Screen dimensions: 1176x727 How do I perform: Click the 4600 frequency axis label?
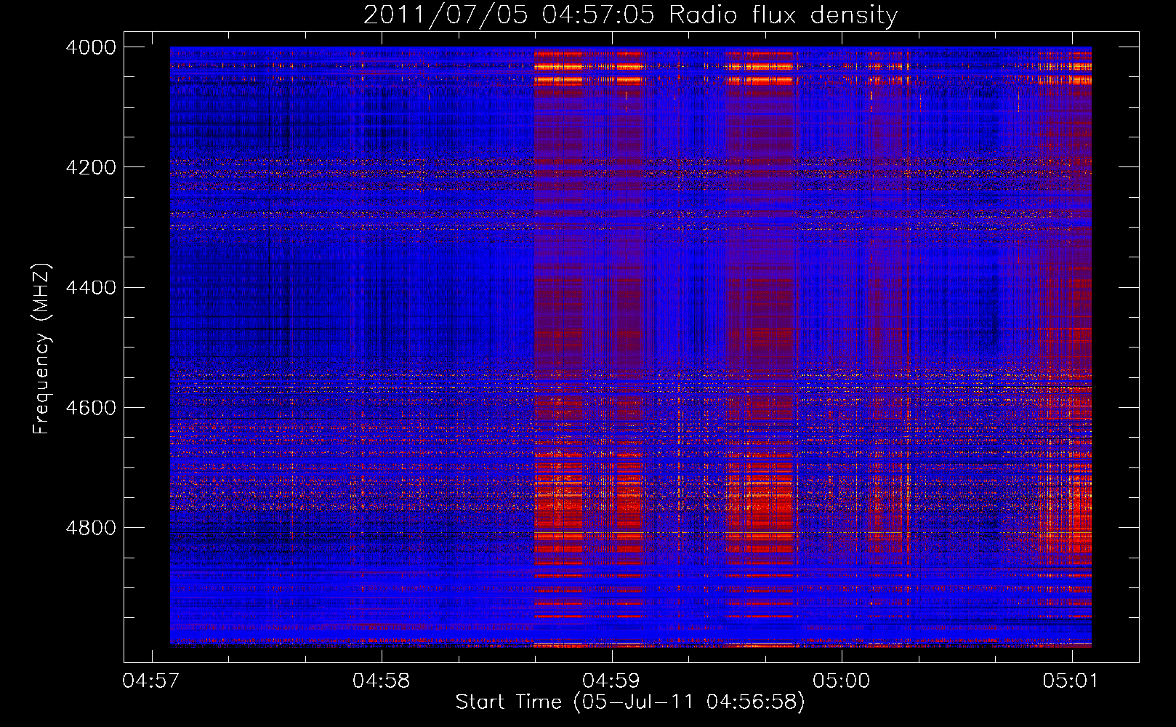coord(91,407)
